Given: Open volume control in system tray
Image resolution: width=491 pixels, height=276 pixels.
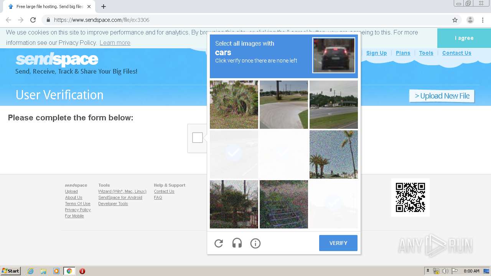Looking at the screenshot, I should pos(445,271).
